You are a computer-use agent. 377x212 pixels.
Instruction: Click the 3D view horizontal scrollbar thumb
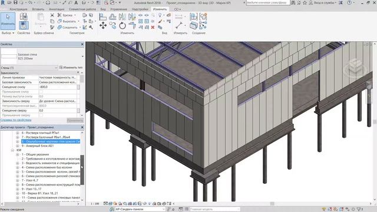(272, 204)
